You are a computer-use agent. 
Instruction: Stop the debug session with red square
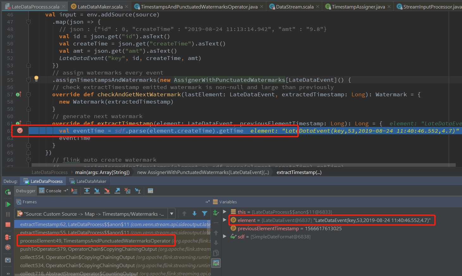[x=8, y=225]
